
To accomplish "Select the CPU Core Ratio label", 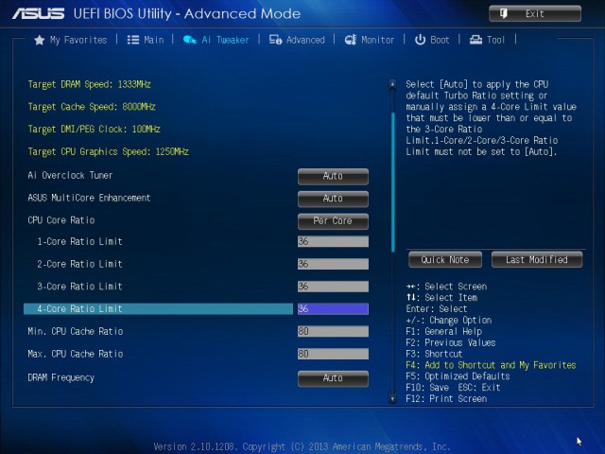I will (61, 220).
